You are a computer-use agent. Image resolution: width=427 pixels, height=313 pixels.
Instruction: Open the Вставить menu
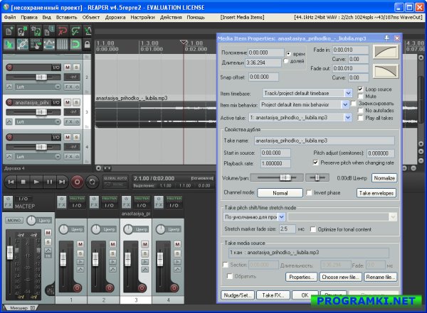67,17
